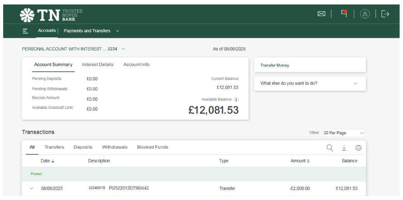
Task: Click the notifications flag icon
Action: click(x=344, y=14)
